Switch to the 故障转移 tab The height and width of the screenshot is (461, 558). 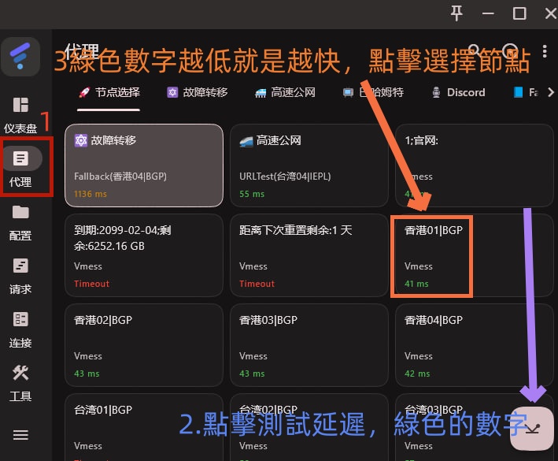[197, 92]
